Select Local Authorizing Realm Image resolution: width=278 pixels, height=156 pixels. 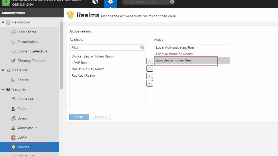[x=192, y=54]
